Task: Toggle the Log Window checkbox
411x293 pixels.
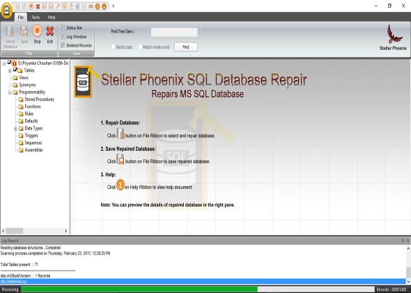Action: tap(63, 36)
